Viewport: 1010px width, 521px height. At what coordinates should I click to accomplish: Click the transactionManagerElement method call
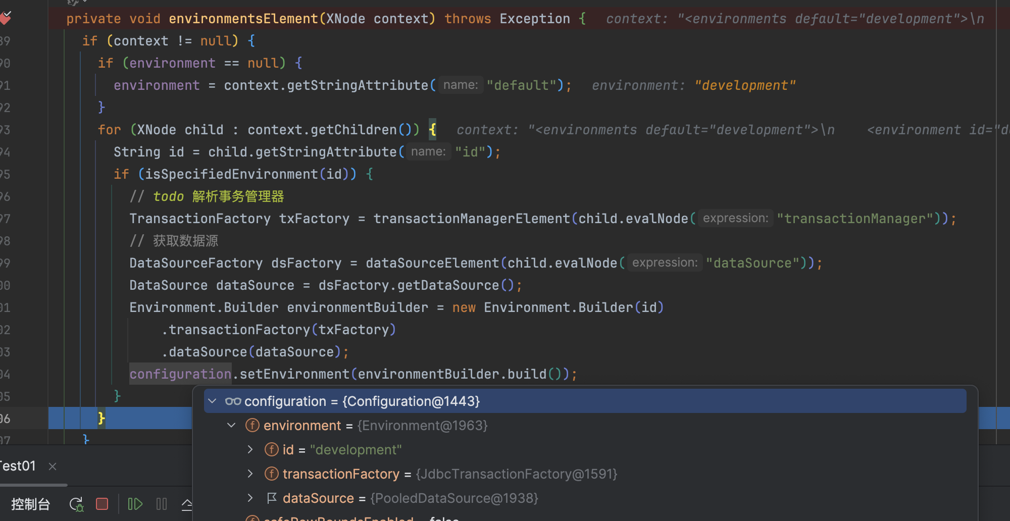click(x=472, y=219)
